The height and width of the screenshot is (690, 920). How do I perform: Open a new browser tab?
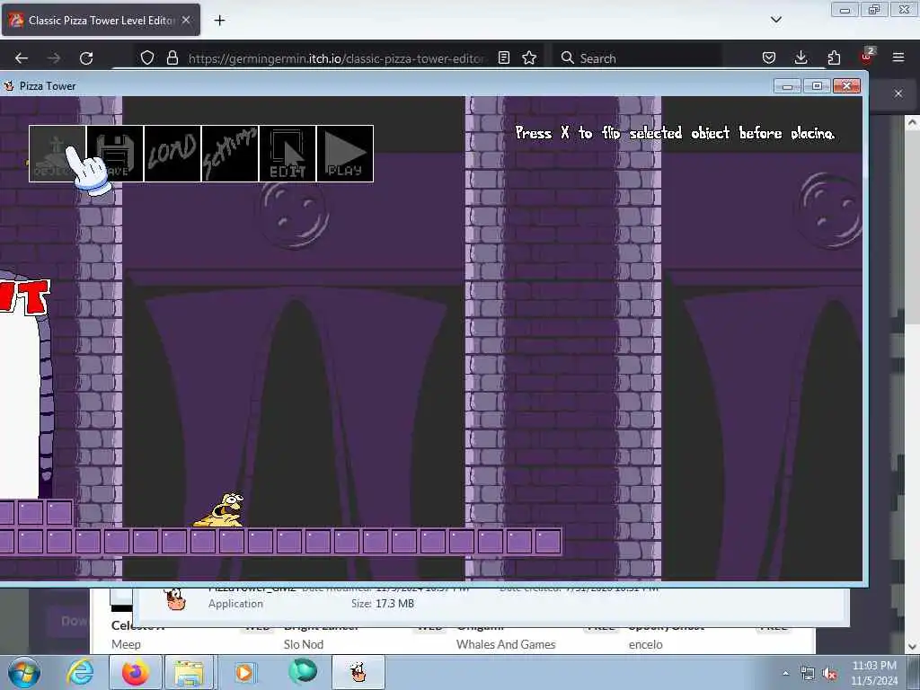[x=219, y=21]
